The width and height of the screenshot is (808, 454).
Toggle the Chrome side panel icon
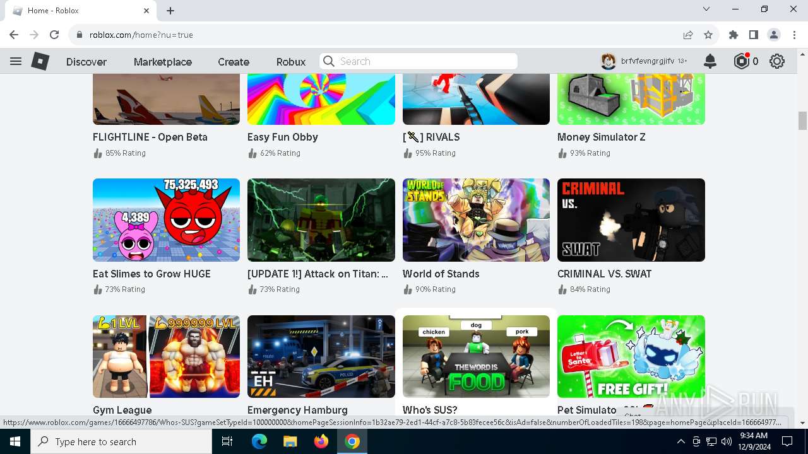754,35
